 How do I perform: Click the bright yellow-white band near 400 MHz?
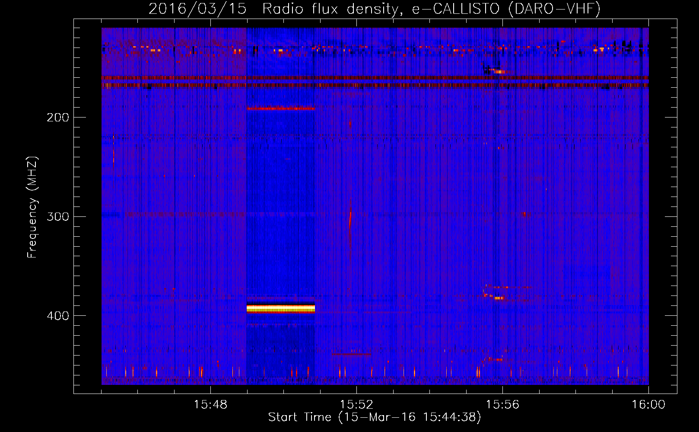point(281,308)
